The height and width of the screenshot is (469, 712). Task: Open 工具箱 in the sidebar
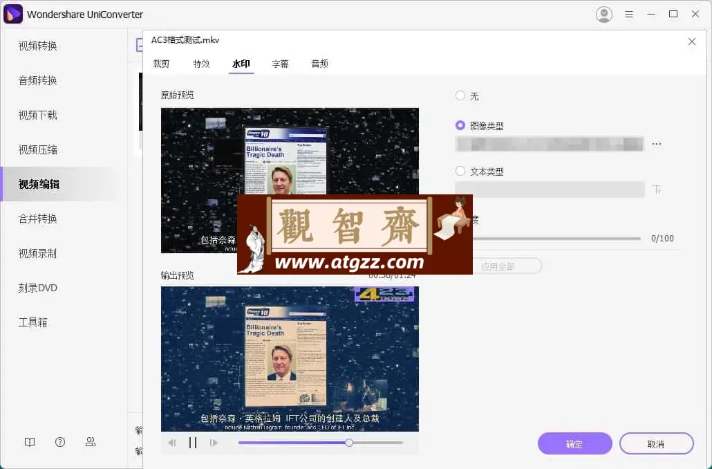(x=32, y=322)
